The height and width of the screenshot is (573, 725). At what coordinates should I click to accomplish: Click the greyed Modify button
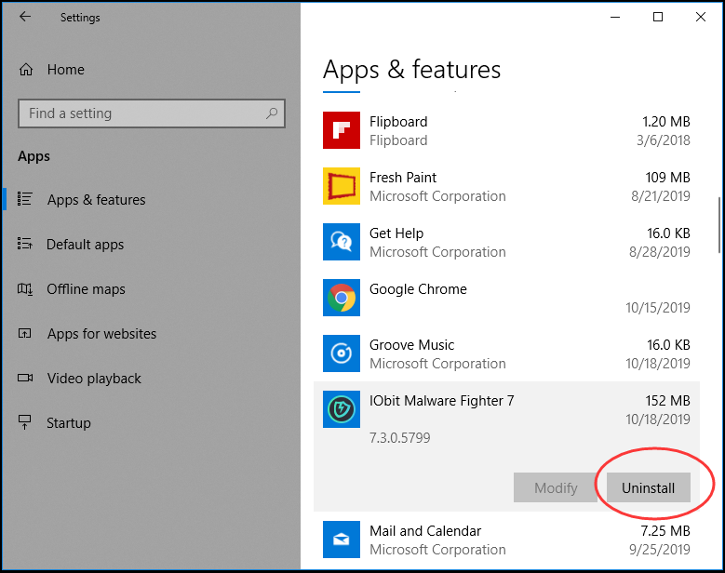coord(556,487)
